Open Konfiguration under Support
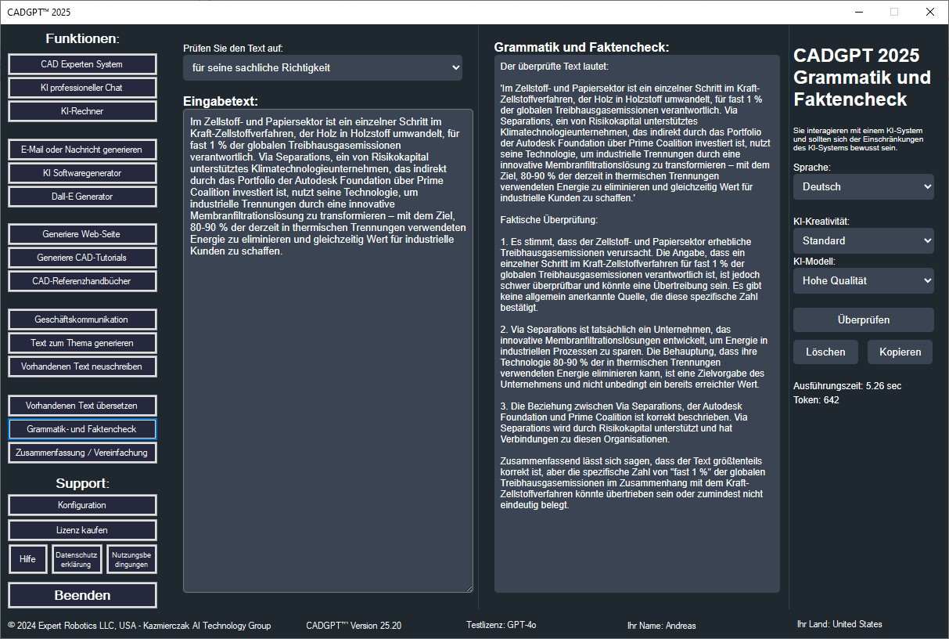This screenshot has width=949, height=639. click(82, 505)
